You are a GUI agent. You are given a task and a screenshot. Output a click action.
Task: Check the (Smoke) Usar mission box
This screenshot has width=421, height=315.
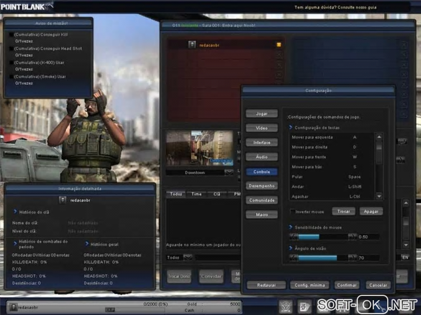tap(11, 76)
